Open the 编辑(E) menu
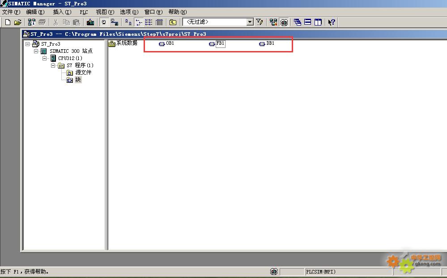 [35, 12]
